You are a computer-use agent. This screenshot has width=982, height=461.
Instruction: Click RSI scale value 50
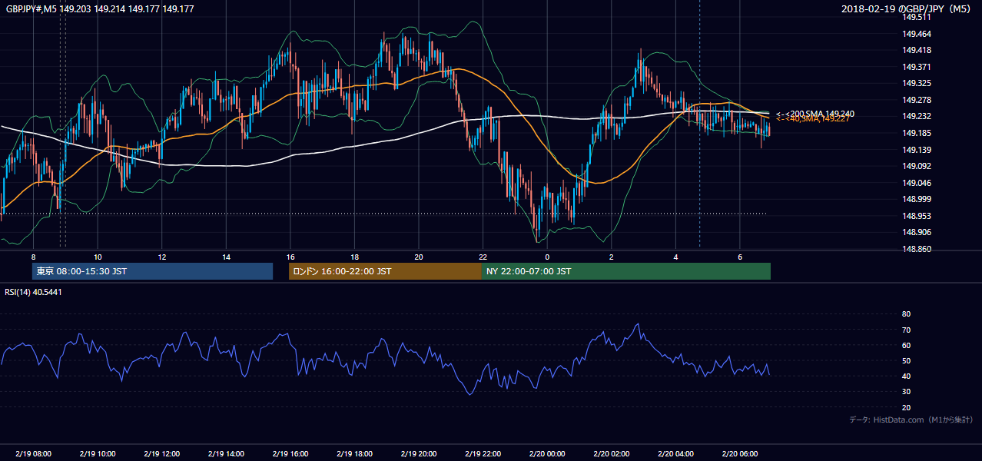(x=906, y=360)
